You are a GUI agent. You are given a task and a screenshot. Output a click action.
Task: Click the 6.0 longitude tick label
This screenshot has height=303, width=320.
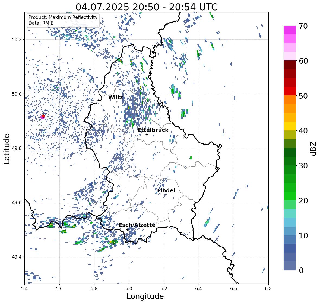pos(129,288)
